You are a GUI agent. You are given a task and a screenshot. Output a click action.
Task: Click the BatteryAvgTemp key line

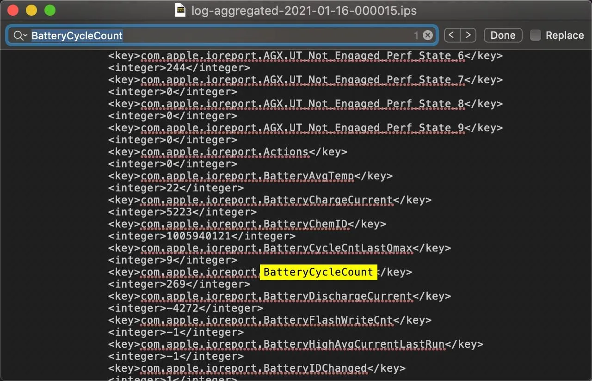pyautogui.click(x=250, y=176)
